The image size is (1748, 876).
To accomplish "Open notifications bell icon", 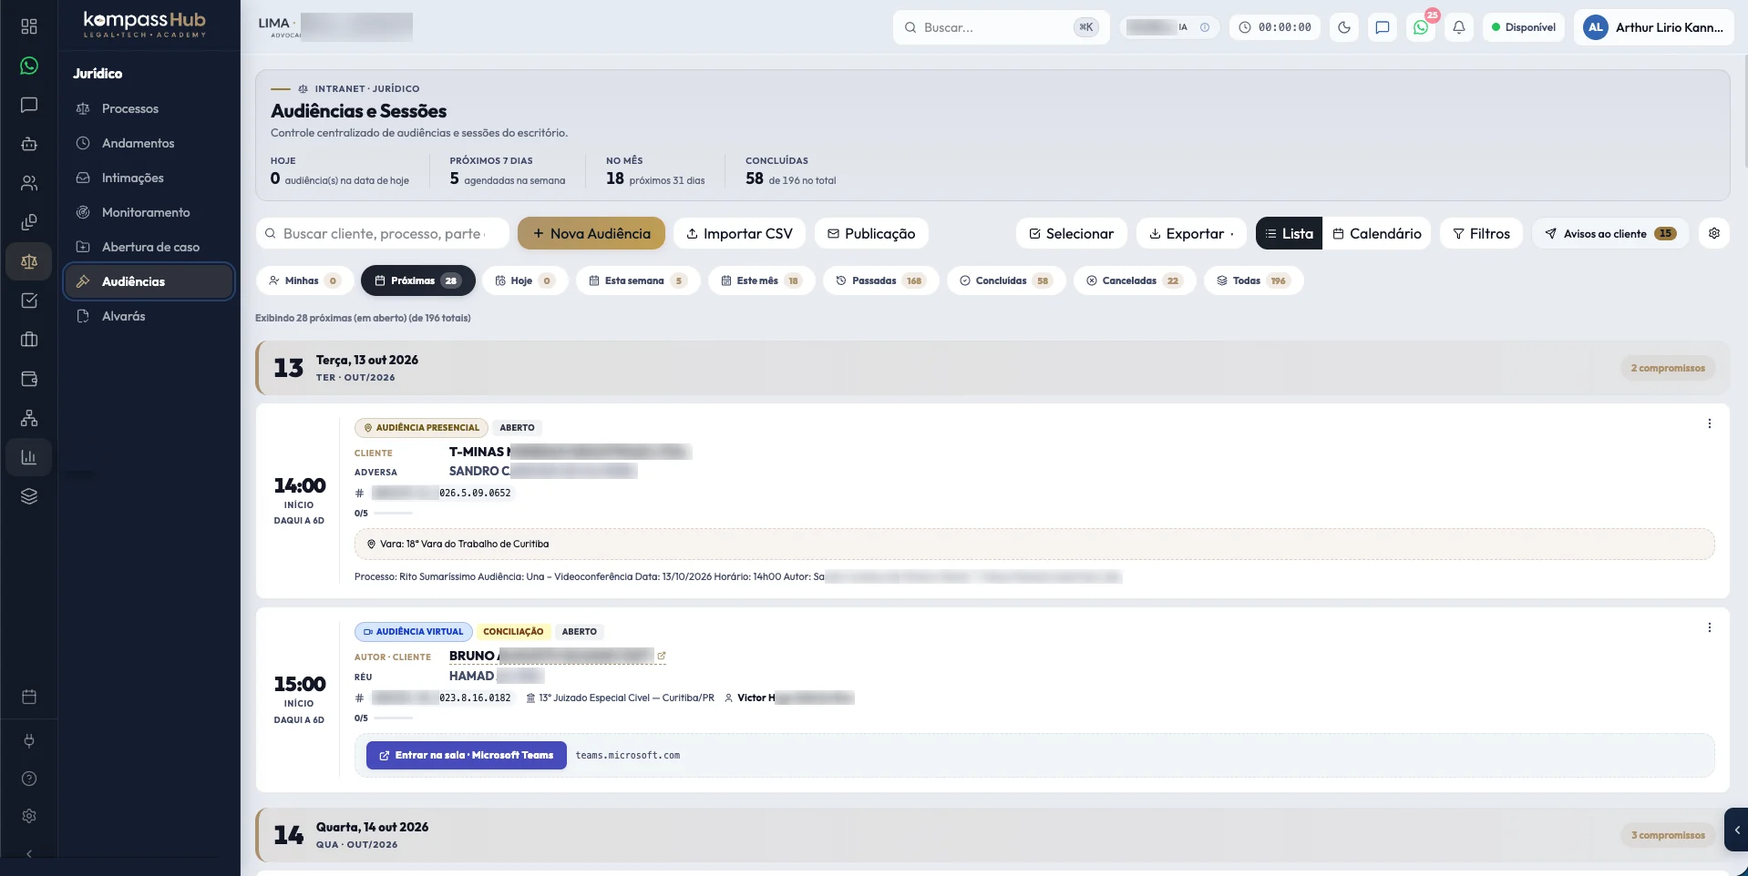I will tap(1459, 27).
